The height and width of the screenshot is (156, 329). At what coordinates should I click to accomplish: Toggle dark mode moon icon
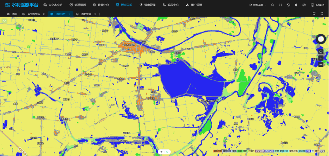pos(296,5)
